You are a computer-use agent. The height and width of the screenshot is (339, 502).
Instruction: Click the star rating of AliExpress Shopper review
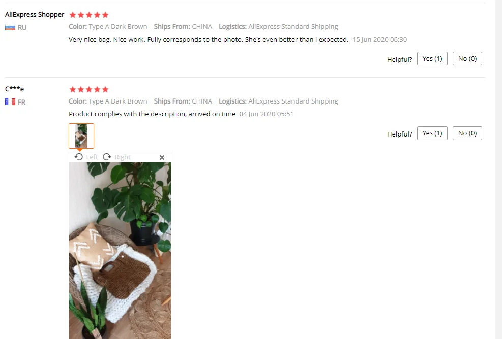coord(89,15)
